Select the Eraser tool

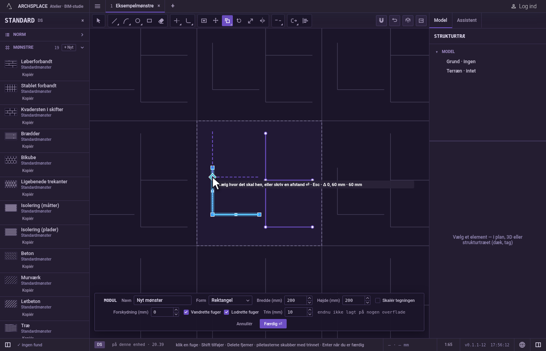161,21
